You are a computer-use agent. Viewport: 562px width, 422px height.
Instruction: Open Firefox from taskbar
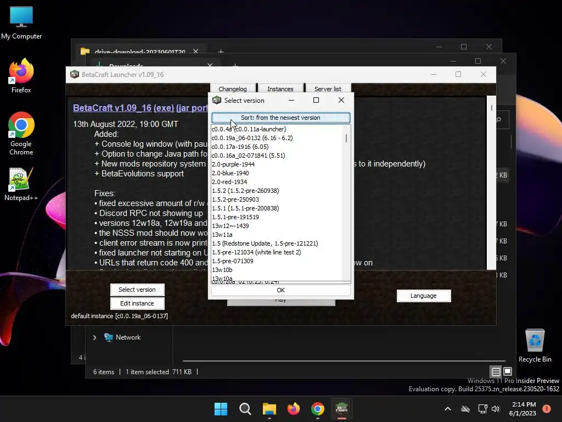pyautogui.click(x=294, y=409)
